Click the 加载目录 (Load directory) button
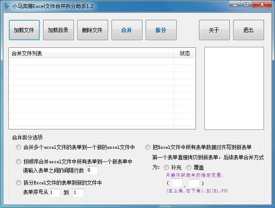The width and height of the screenshot is (275, 208). click(x=58, y=30)
